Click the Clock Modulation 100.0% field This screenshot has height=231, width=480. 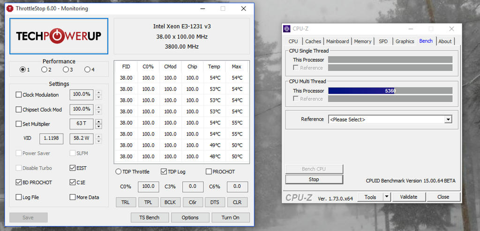pyautogui.click(x=82, y=95)
